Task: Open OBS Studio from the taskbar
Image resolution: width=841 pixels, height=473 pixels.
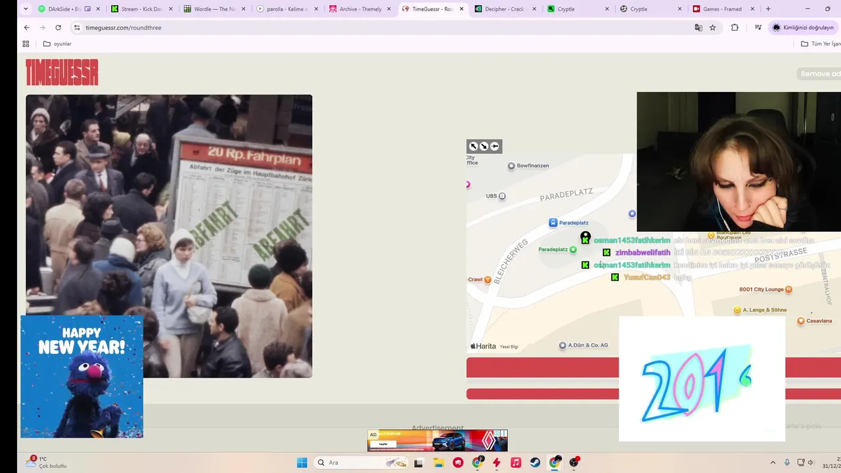Action: pos(574,462)
